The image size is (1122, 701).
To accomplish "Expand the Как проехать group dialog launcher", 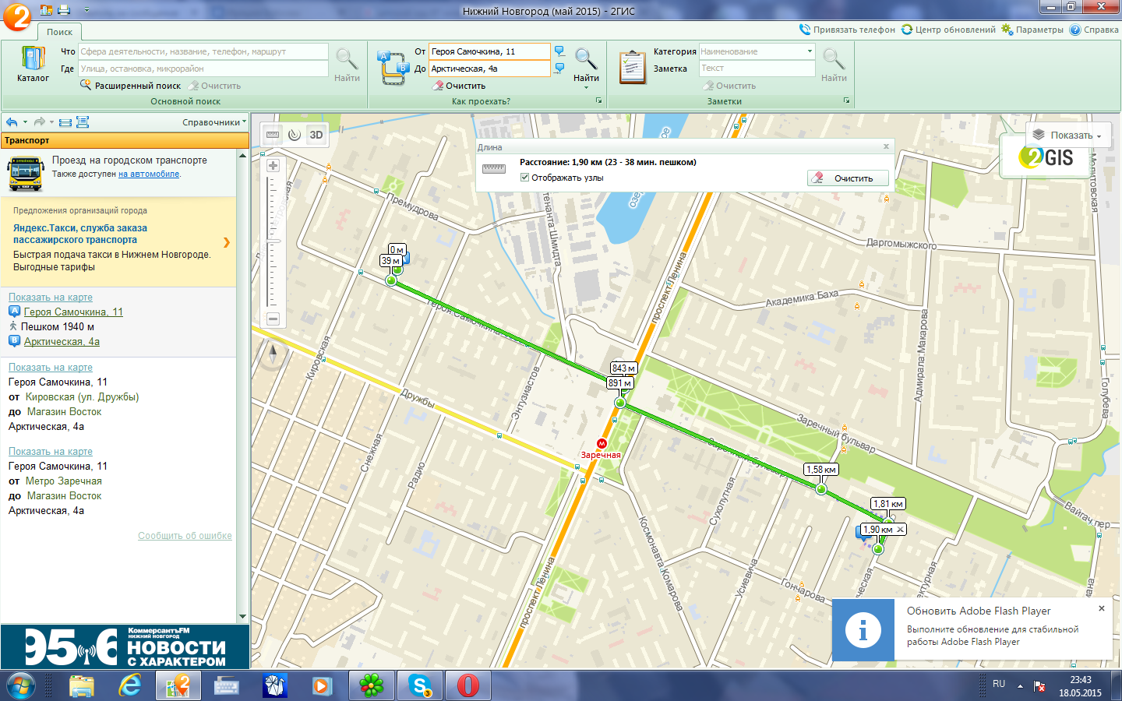I will (598, 101).
